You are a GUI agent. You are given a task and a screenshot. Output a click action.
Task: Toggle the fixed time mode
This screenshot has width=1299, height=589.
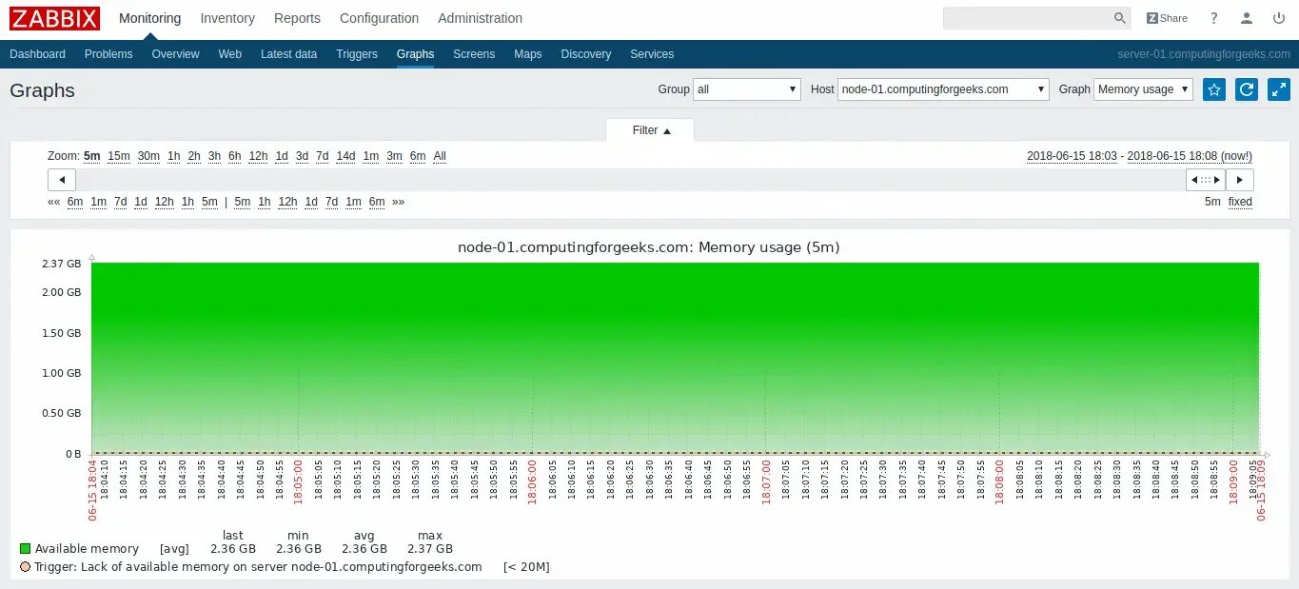[x=1240, y=202]
